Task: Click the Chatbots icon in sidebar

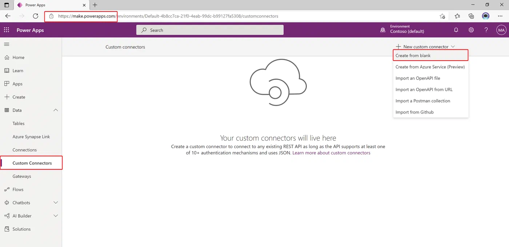Action: [x=7, y=203]
